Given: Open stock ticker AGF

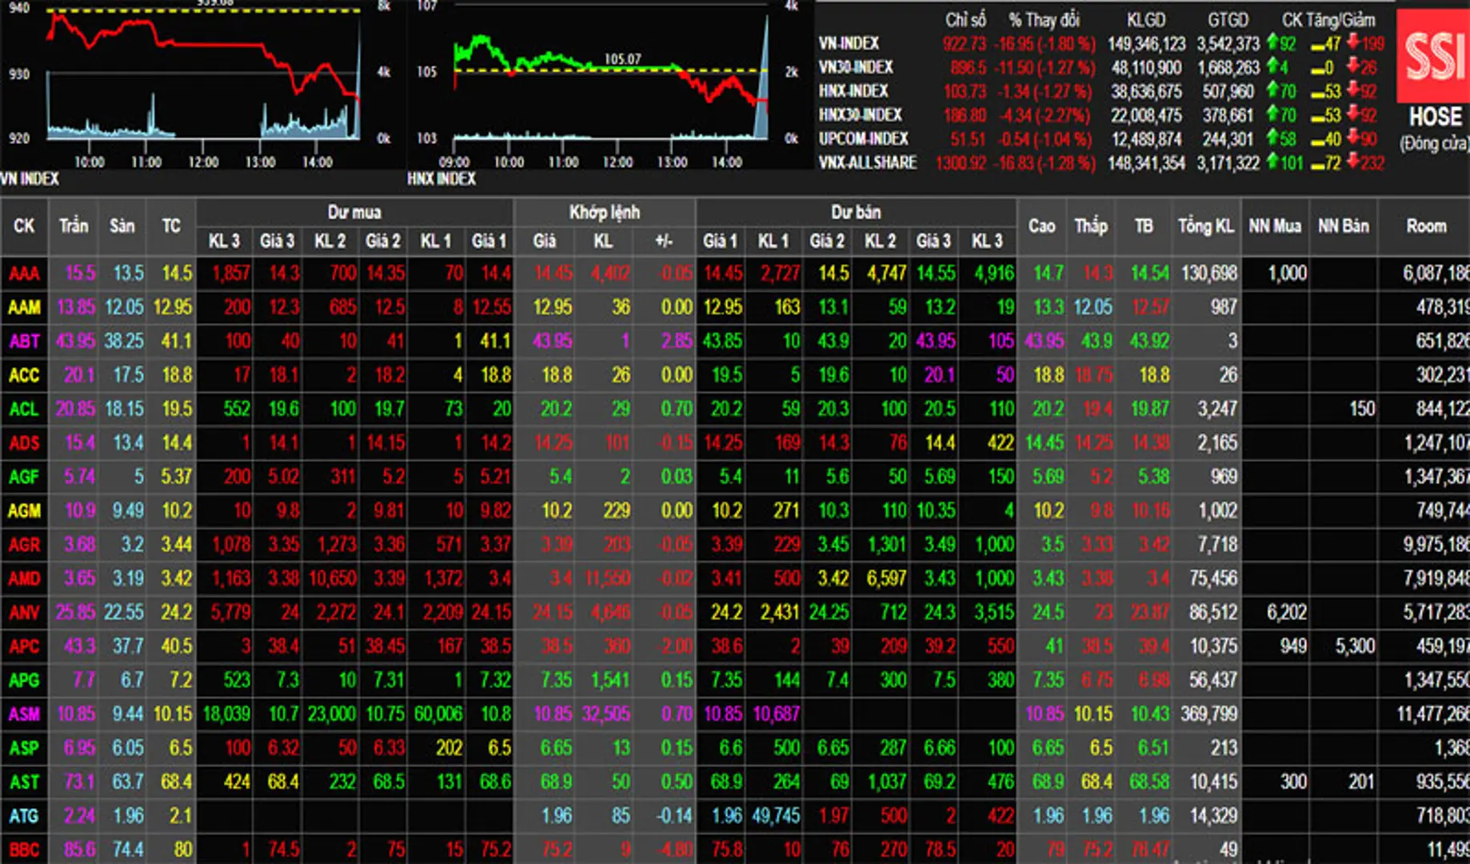Looking at the screenshot, I should pyautogui.click(x=24, y=477).
